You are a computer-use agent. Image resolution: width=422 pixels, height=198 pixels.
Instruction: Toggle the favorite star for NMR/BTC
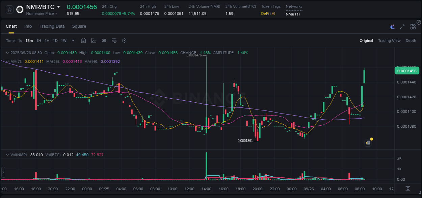pos(9,9)
